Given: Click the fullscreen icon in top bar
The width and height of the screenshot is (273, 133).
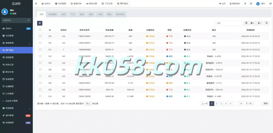Looking at the screenshot, I should (251, 4).
